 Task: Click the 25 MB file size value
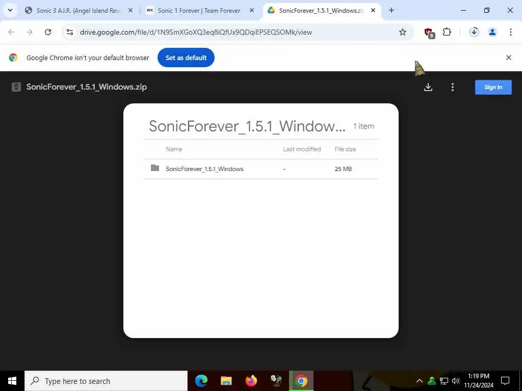(343, 169)
